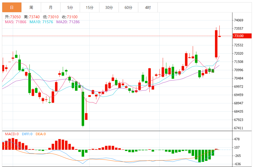Open the 15分 interval tab
Screen dimensions: 253x167
click(x=89, y=7)
